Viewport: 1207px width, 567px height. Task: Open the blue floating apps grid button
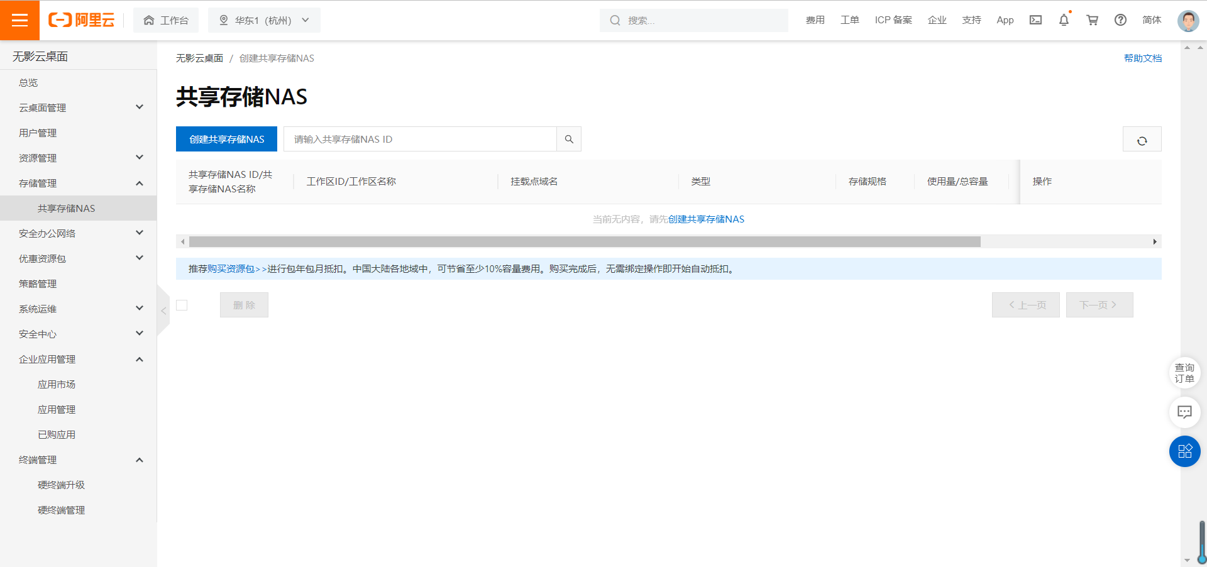[1184, 451]
